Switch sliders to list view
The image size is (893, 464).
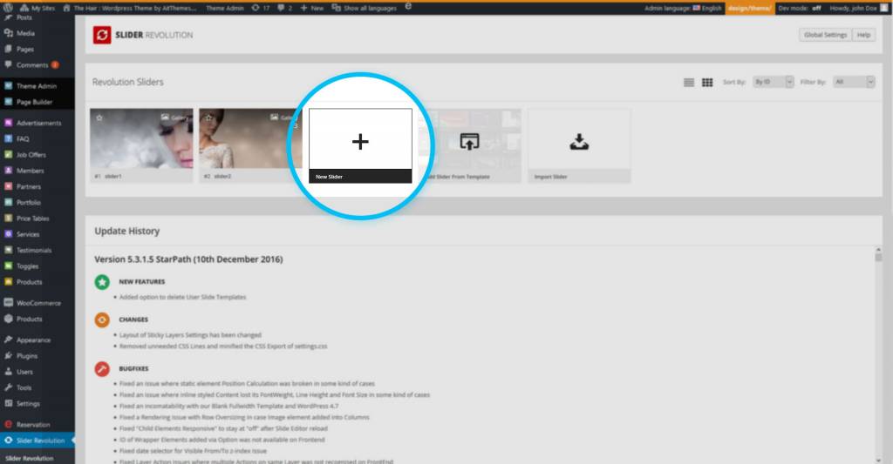tap(689, 83)
